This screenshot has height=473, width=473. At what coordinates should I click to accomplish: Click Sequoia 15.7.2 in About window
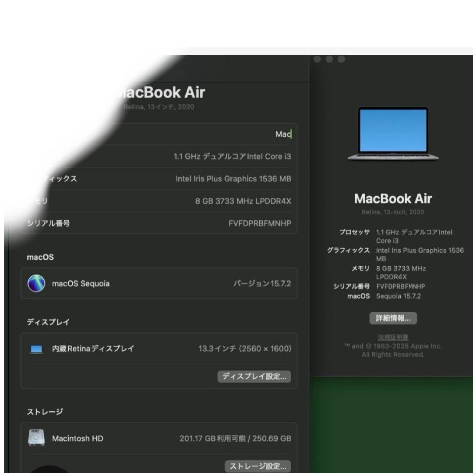click(398, 296)
